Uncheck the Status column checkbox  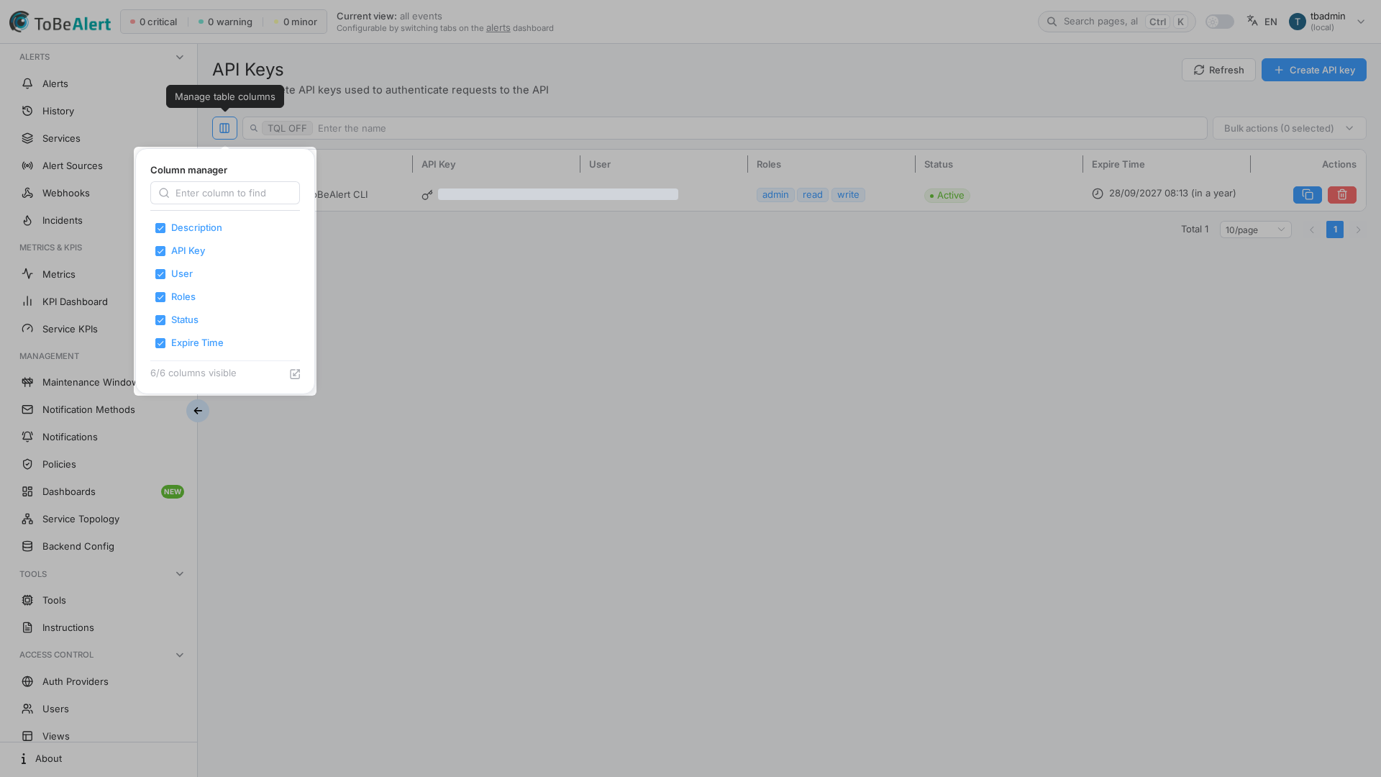(x=160, y=320)
